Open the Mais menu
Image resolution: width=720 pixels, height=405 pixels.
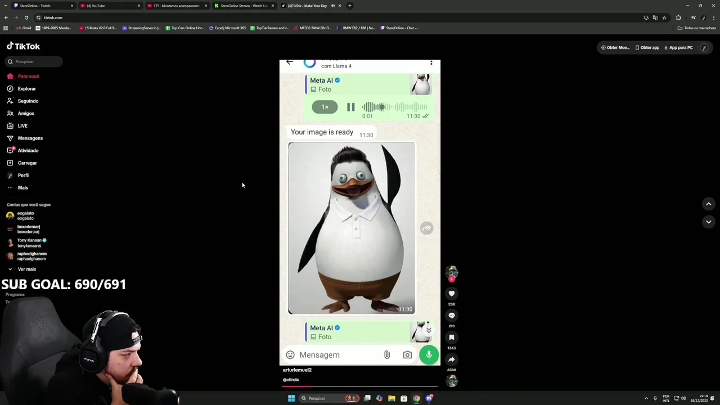17,188
